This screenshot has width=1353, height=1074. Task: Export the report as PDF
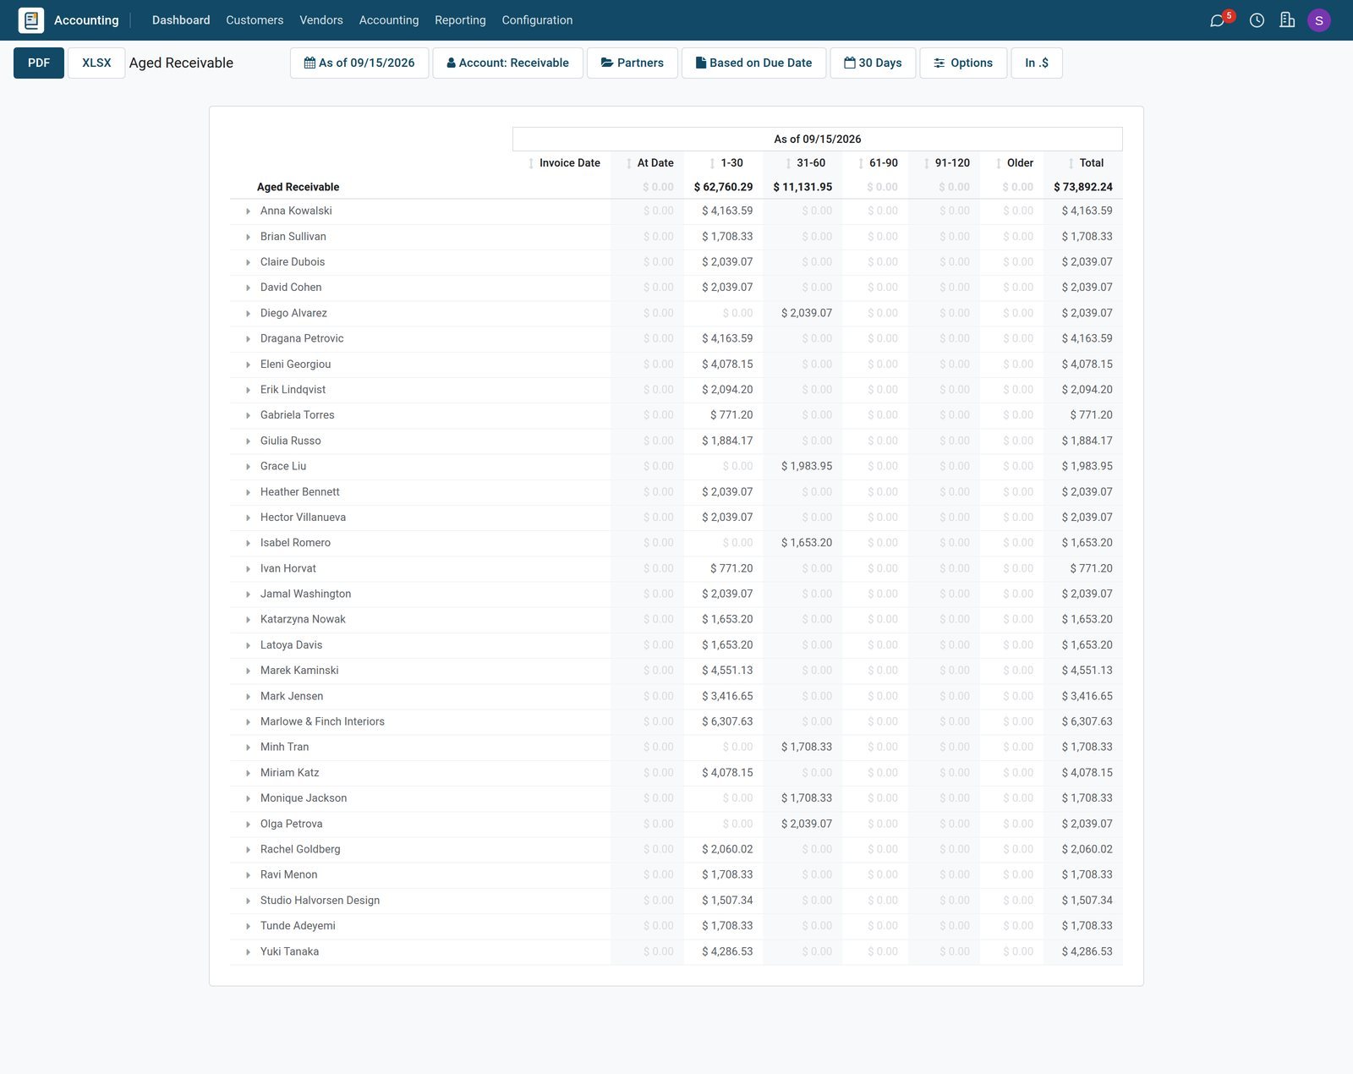coord(39,63)
